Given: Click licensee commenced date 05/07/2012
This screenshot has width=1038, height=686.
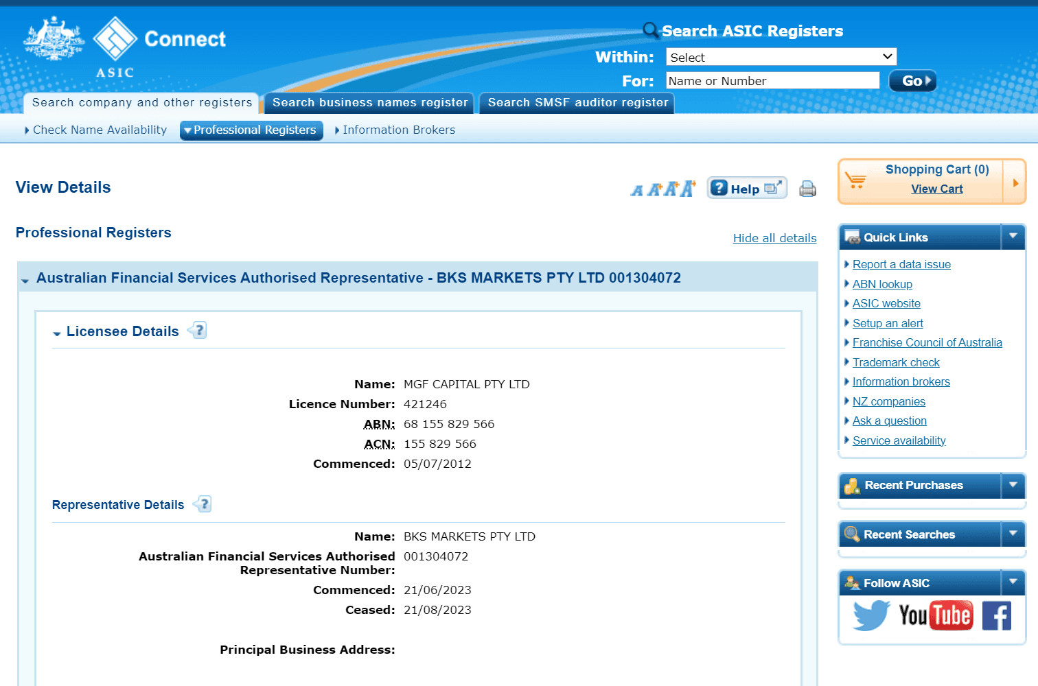Looking at the screenshot, I should [x=437, y=464].
